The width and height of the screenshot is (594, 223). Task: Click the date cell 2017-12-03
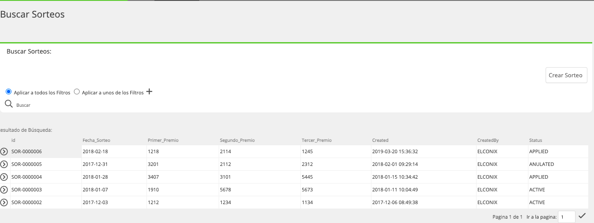pyautogui.click(x=95, y=202)
